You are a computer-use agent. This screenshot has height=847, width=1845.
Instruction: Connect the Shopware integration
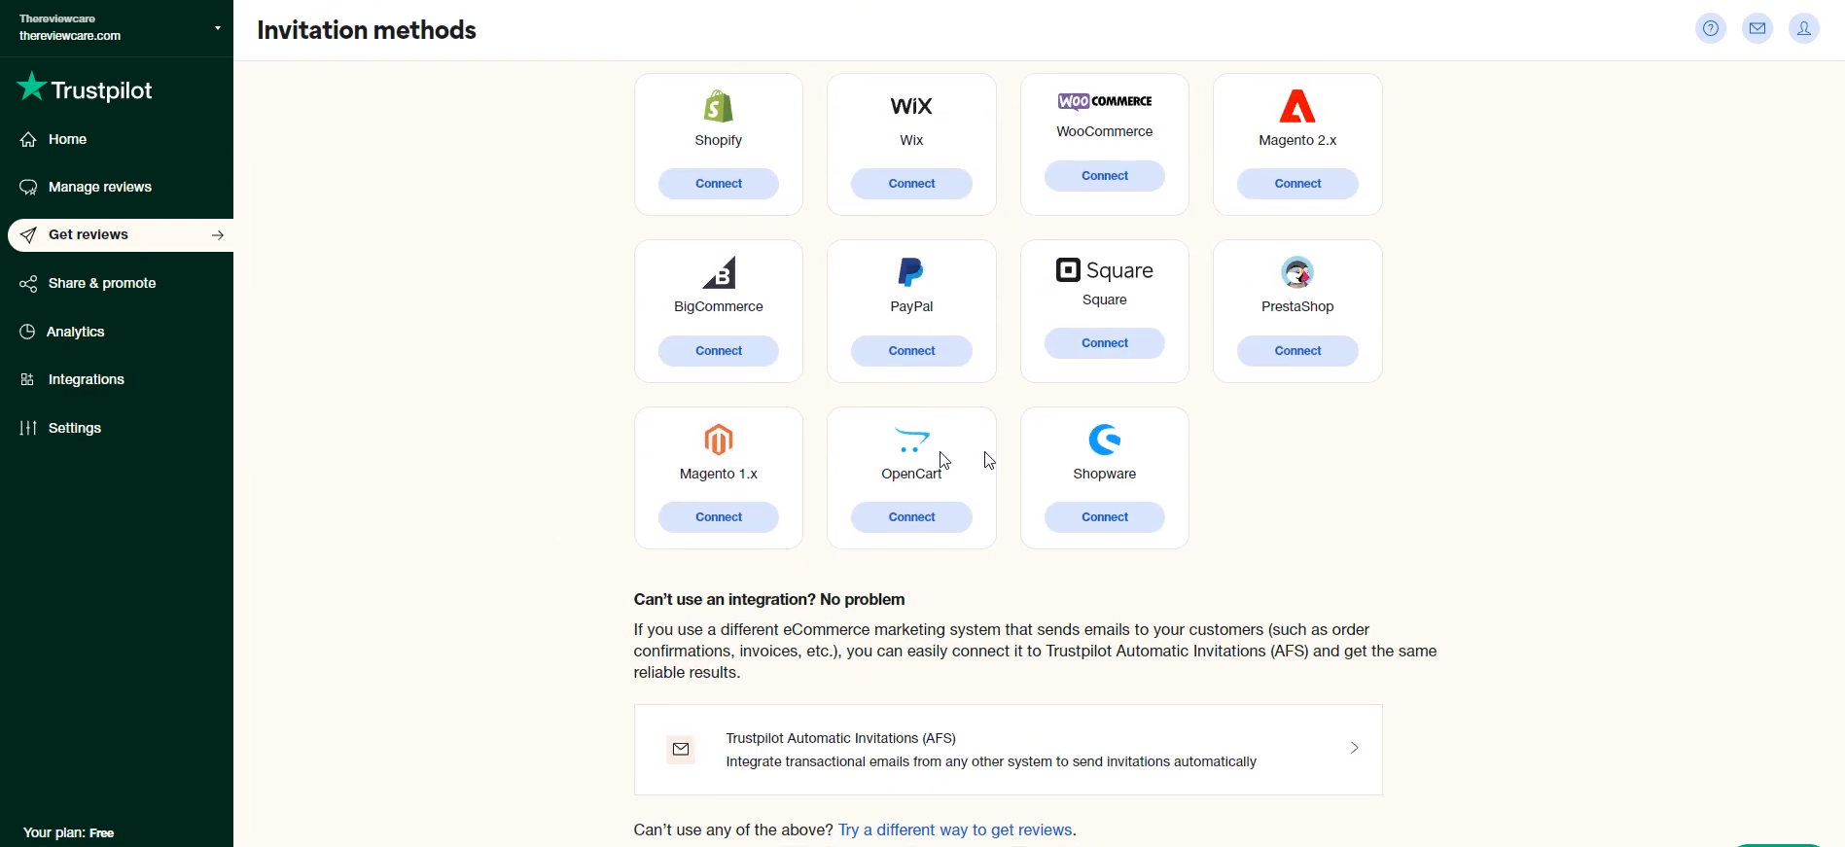[x=1105, y=517]
